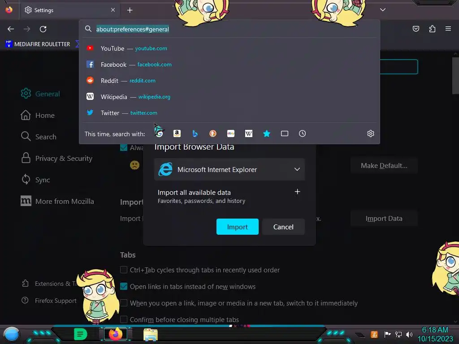Open Firefox Support link
The height and width of the screenshot is (344, 459).
point(49,301)
